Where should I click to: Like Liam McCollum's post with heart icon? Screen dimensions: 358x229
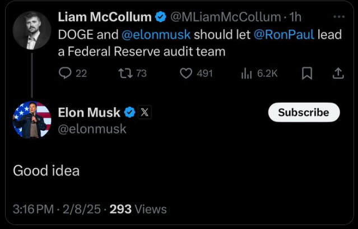(x=186, y=73)
